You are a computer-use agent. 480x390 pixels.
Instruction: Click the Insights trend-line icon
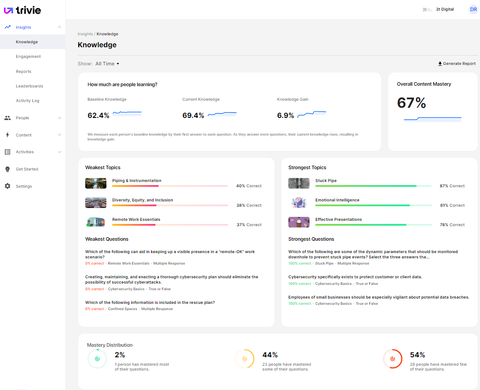[x=8, y=27]
